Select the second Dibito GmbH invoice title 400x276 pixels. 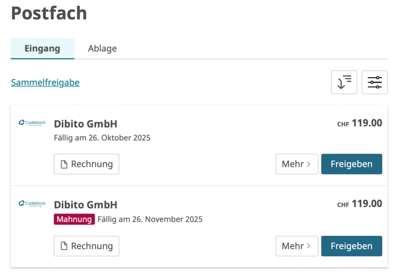click(x=86, y=205)
